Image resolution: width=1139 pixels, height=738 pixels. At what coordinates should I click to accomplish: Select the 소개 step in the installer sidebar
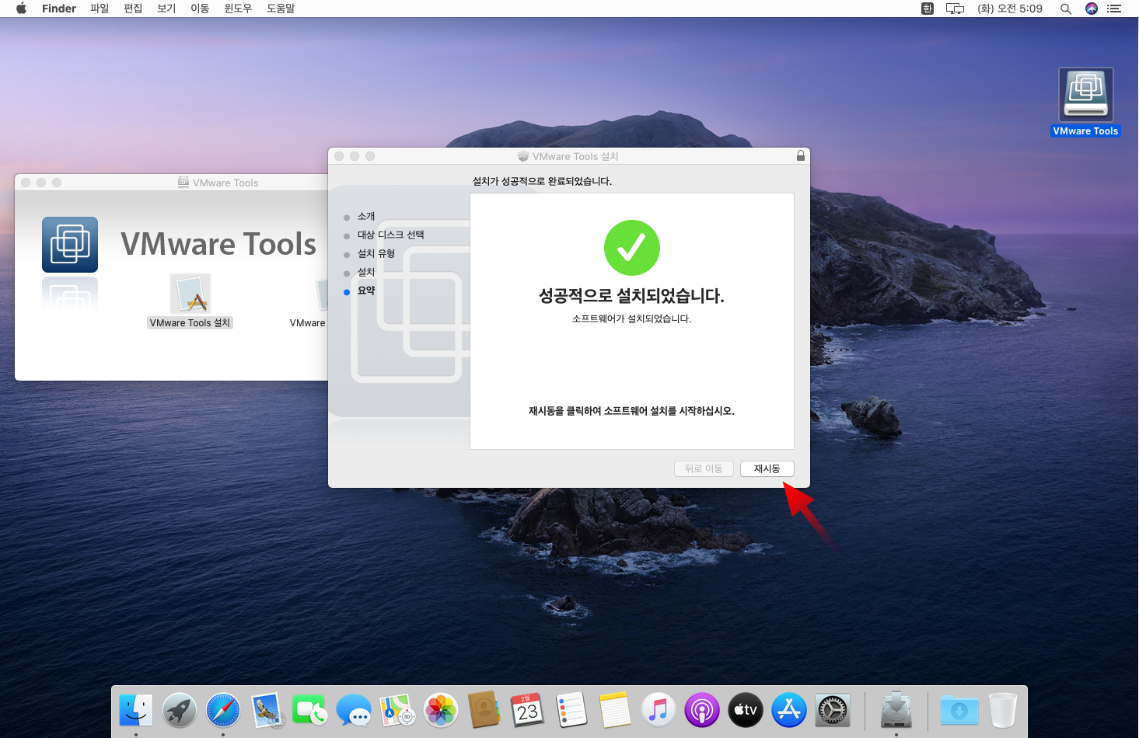coord(366,216)
